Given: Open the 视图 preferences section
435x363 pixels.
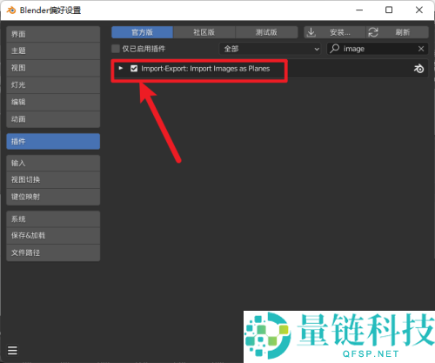Looking at the screenshot, I should [x=53, y=68].
